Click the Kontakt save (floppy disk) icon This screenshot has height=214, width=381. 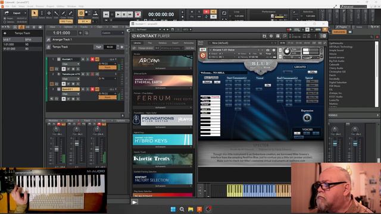pyautogui.click(x=264, y=36)
